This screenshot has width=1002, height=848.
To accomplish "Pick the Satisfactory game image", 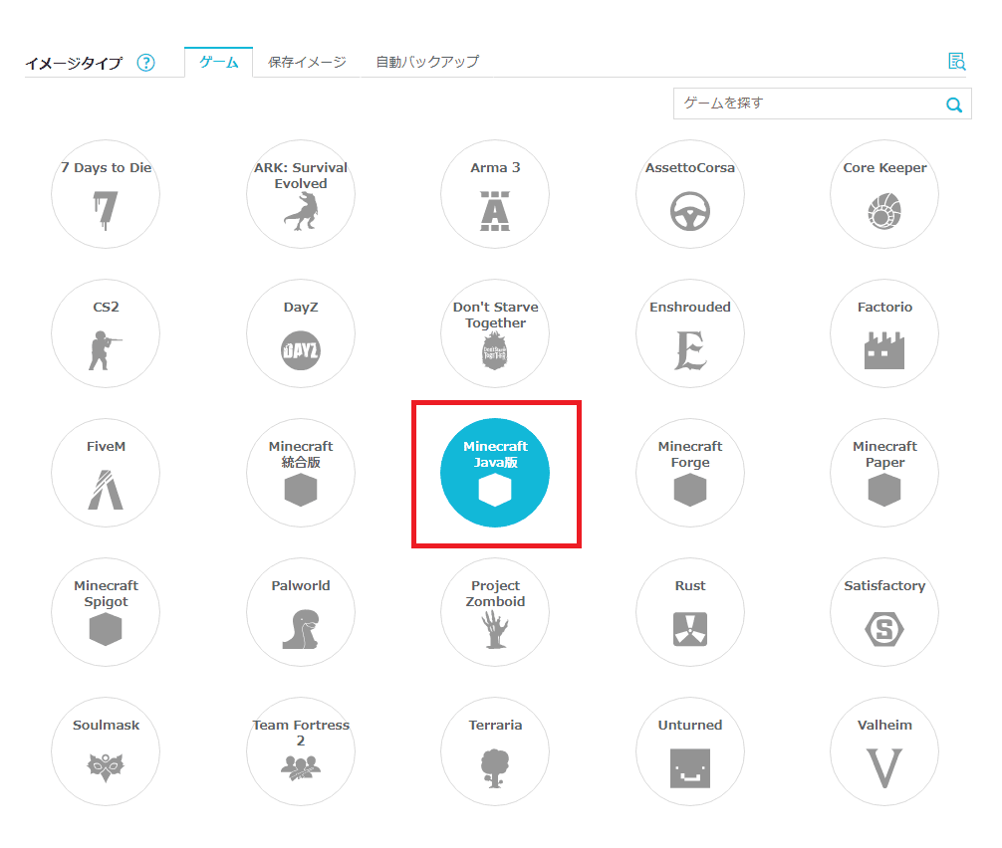I will click(x=884, y=612).
